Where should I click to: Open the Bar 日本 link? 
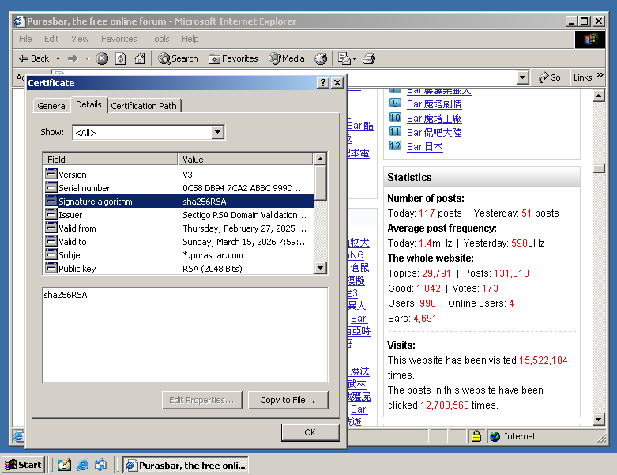pos(424,146)
